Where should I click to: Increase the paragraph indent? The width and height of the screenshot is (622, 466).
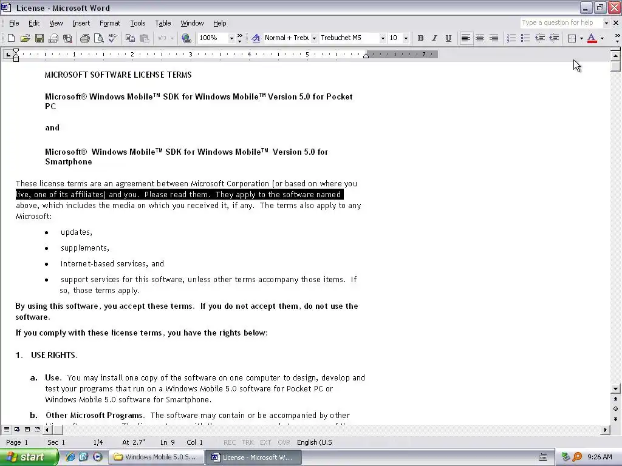554,38
